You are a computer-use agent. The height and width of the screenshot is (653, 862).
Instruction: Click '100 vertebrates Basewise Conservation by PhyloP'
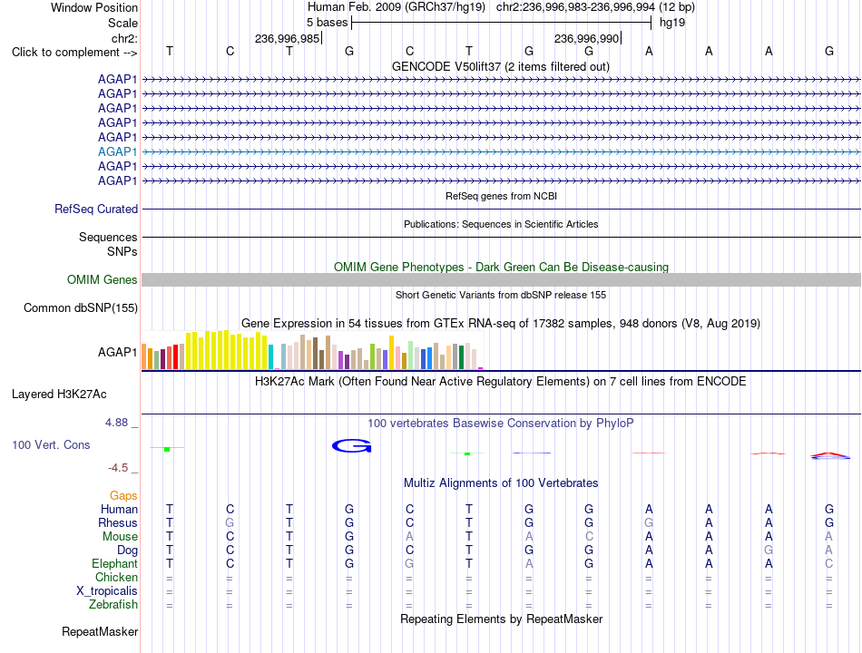click(500, 424)
